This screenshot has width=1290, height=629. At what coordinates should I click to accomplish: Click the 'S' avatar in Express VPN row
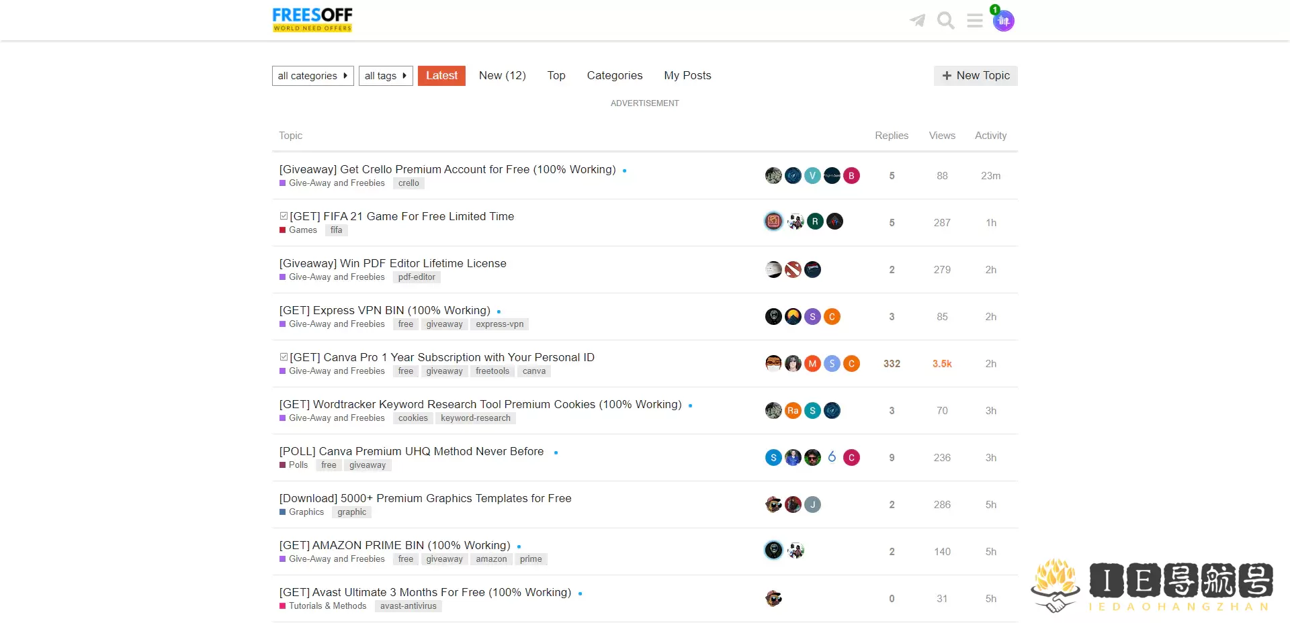tap(812, 317)
